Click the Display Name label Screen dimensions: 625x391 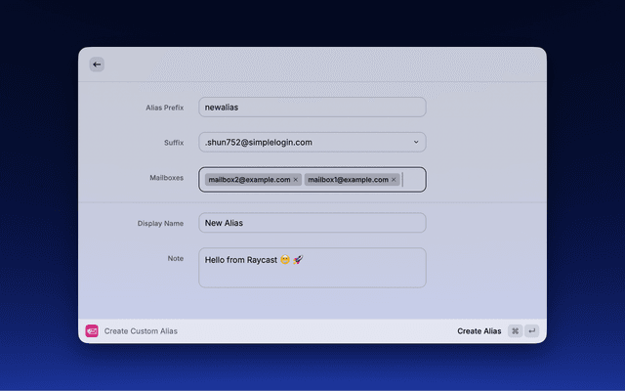click(x=160, y=223)
